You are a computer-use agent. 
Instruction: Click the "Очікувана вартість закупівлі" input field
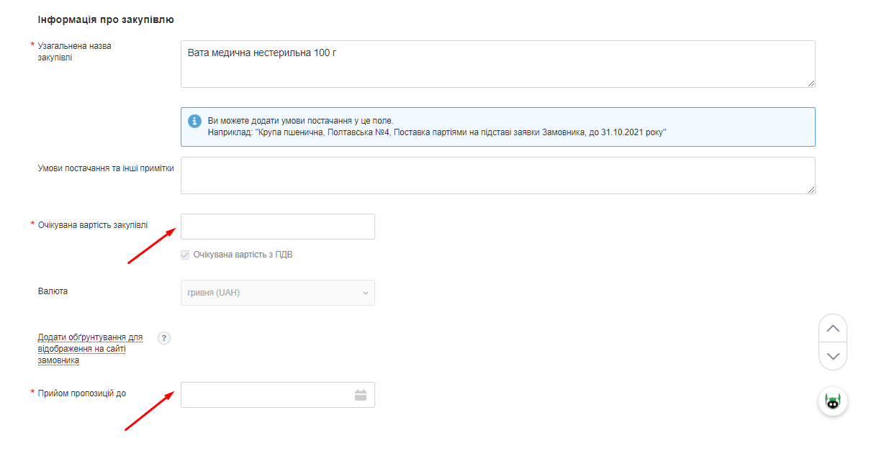[x=277, y=227]
